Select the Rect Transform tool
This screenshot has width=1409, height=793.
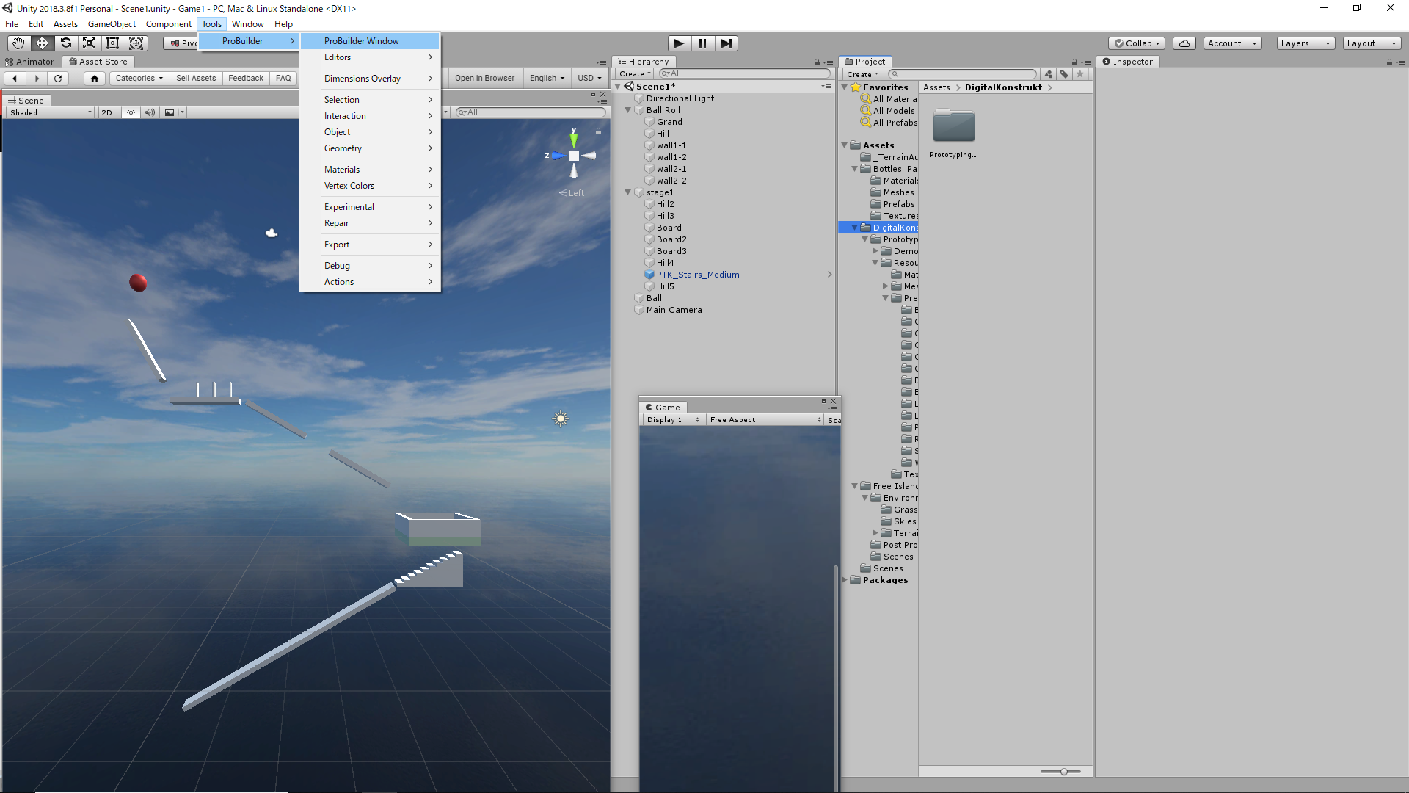pos(112,43)
